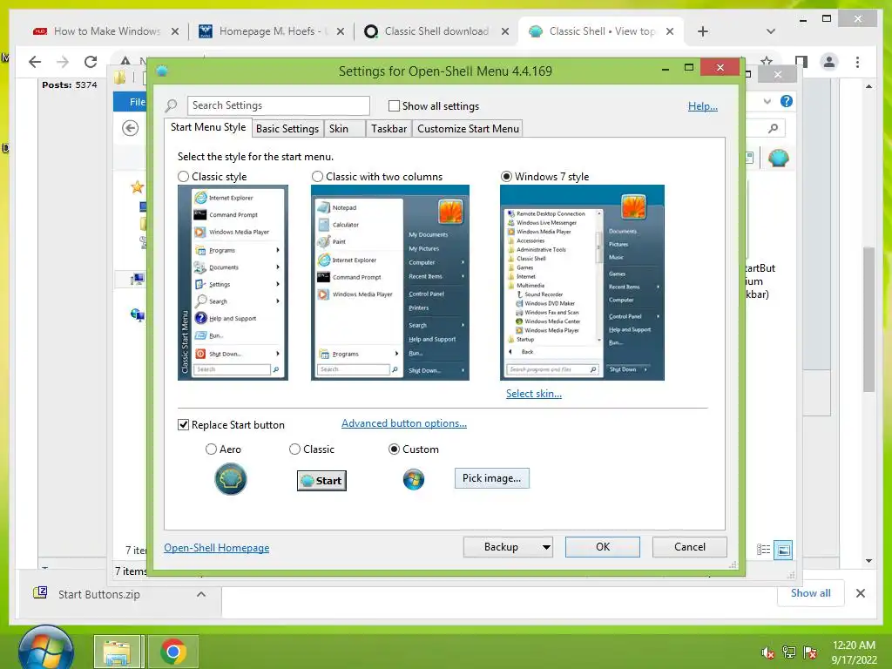Open the Chrome profile avatar icon

point(829,62)
